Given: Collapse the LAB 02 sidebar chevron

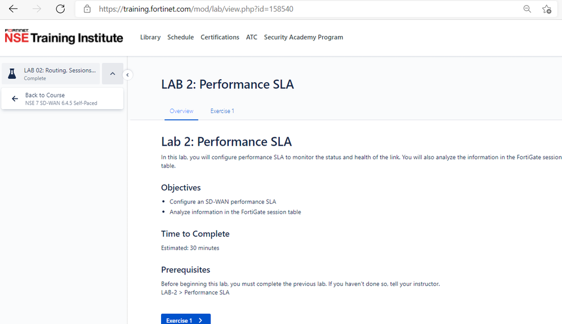Looking at the screenshot, I should [113, 74].
